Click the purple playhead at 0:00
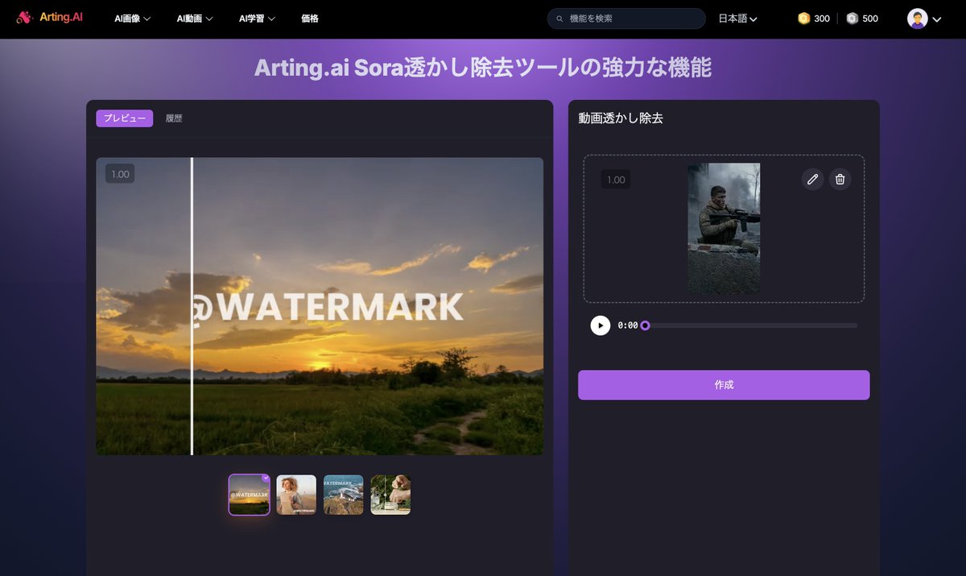 click(645, 325)
